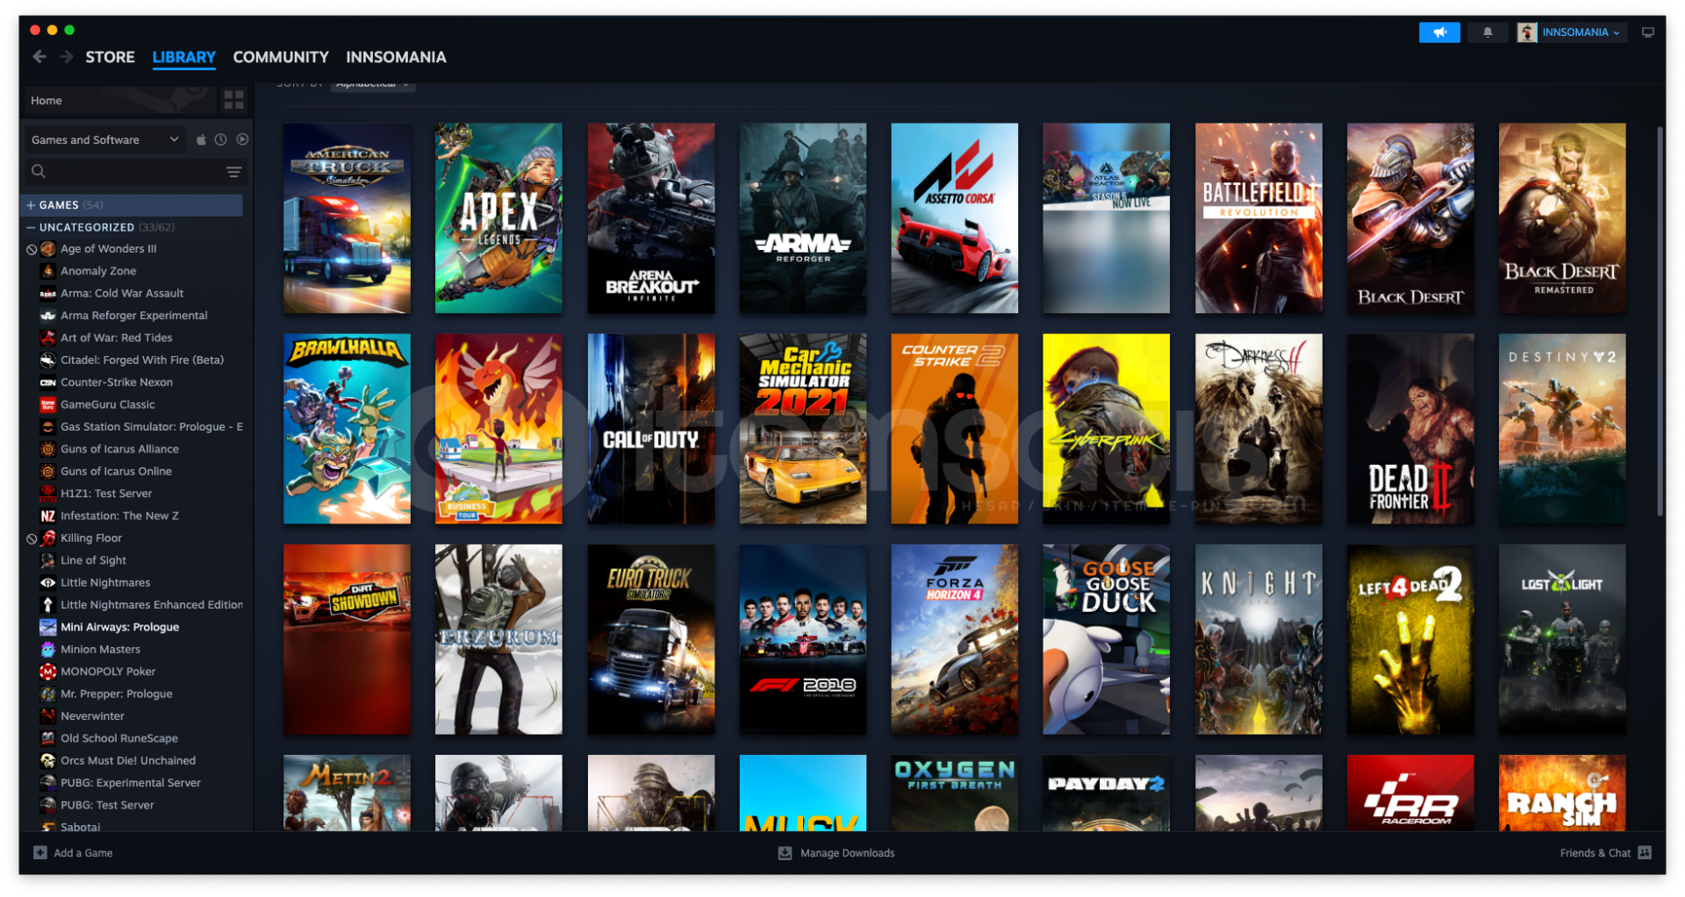Click the library vertical scrollbar
This screenshot has width=1685, height=897.
1660,322
